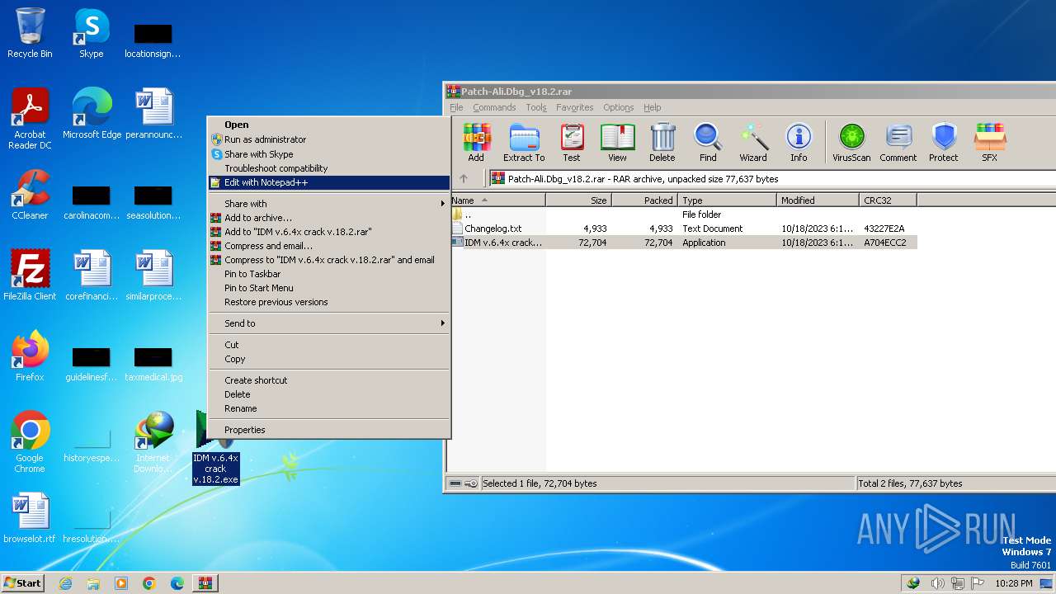Choose Properties from the context menu
Screen dimensions: 1056x594
[328, 430]
